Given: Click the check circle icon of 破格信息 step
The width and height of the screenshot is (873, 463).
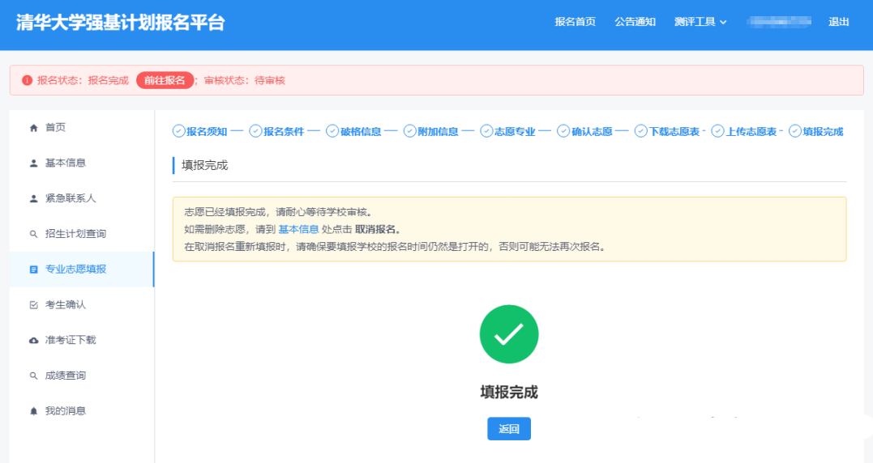Looking at the screenshot, I should 332,131.
